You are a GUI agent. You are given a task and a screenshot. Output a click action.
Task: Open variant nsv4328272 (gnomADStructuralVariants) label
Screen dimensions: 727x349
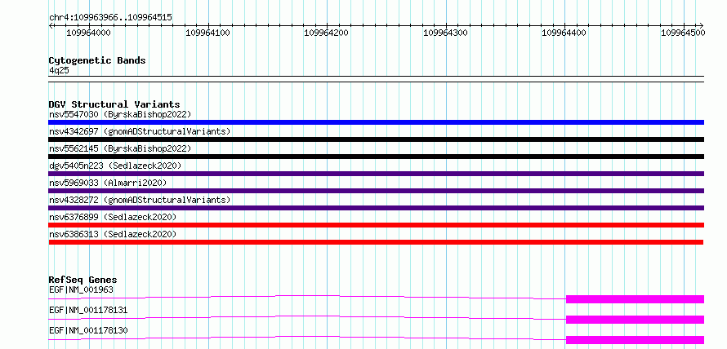pos(140,200)
